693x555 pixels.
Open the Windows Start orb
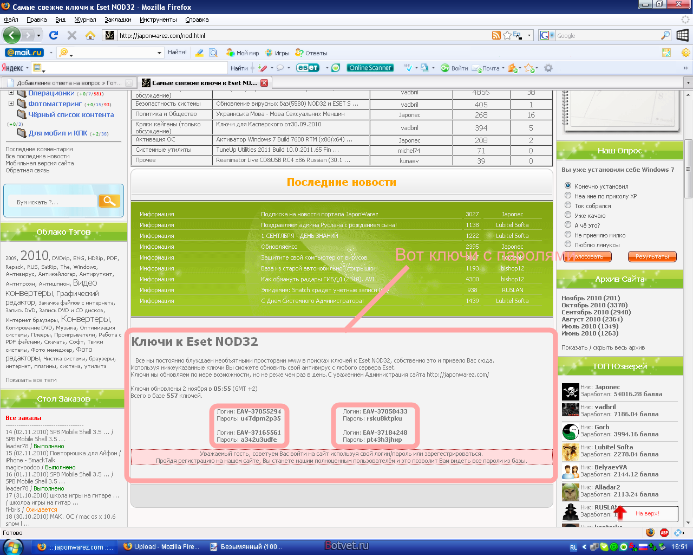tap(13, 547)
